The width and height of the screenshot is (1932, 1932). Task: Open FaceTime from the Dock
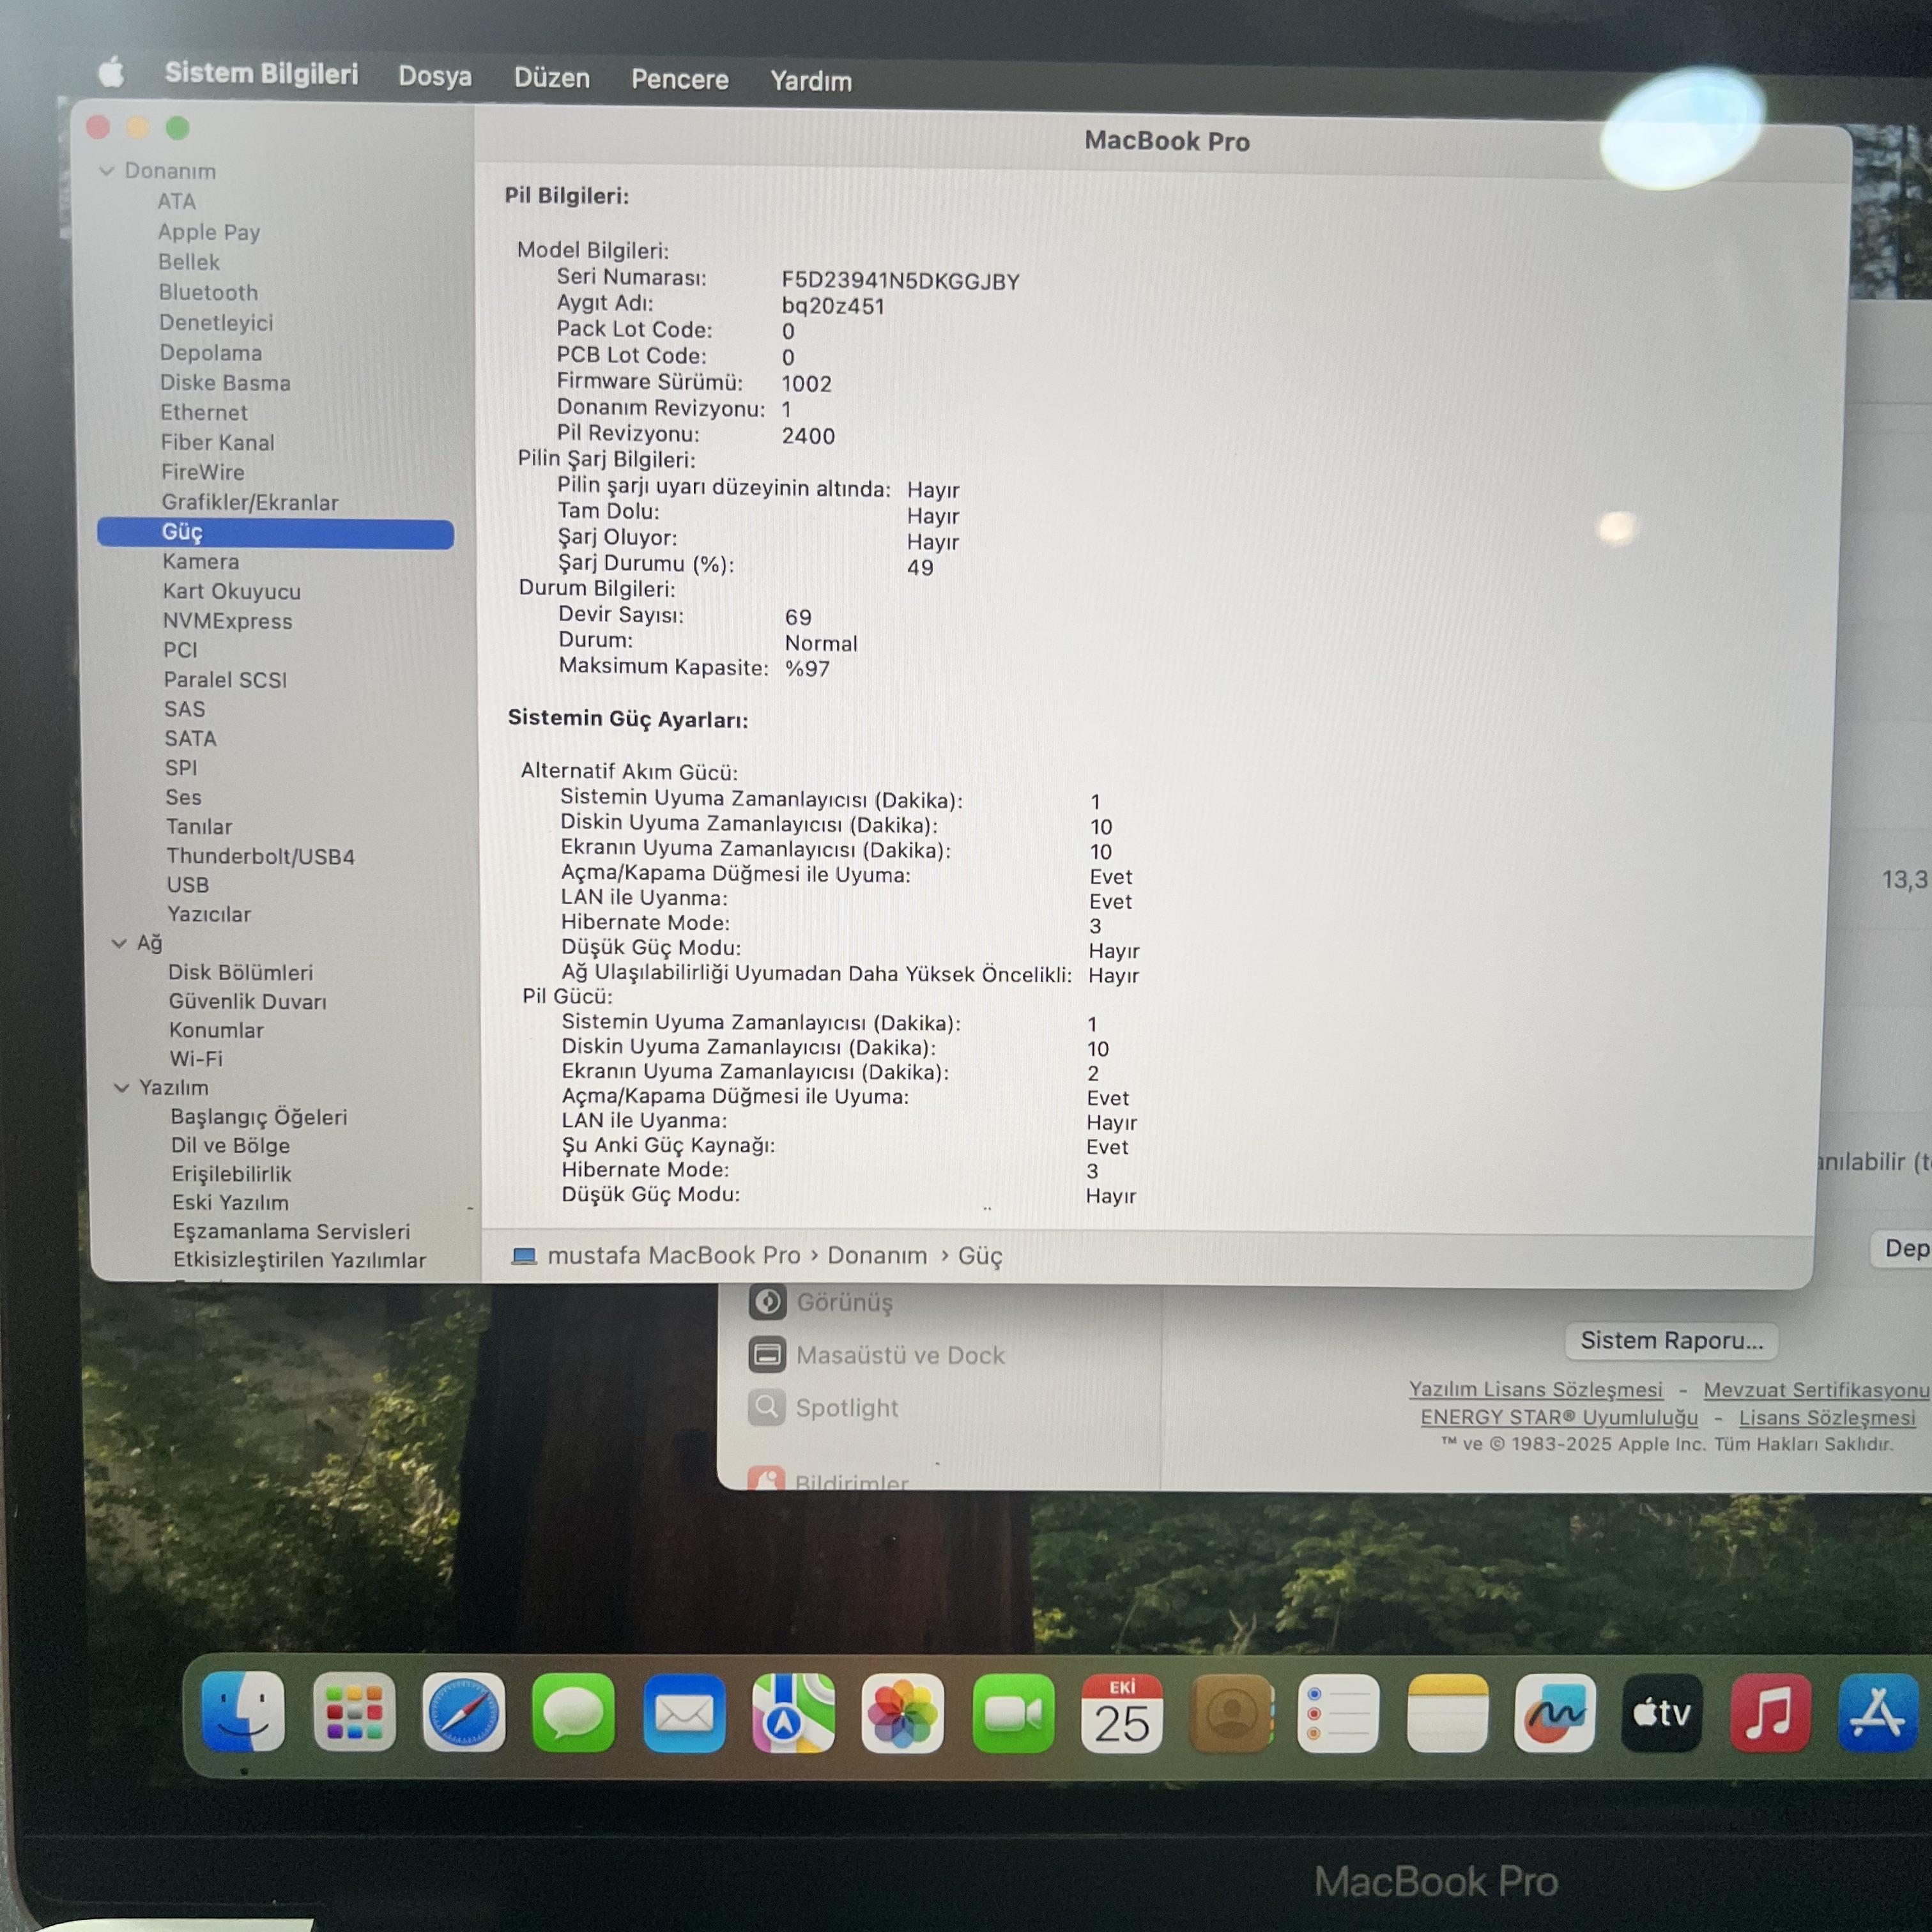tap(1012, 1714)
